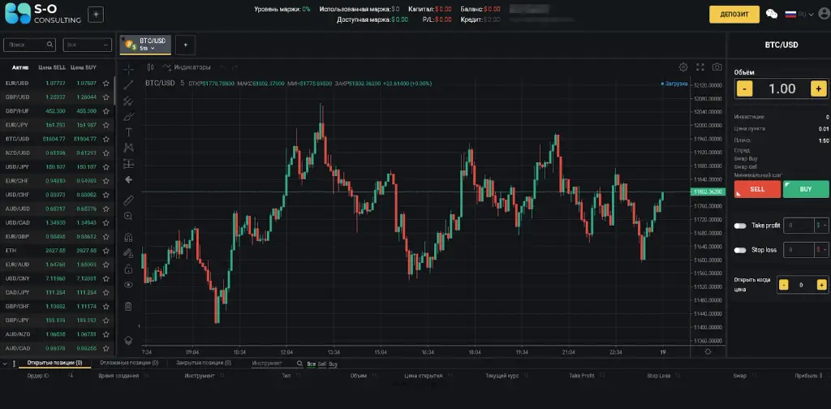
Task: Switch to Отложенные позиции (0) tab
Action: [x=129, y=363]
